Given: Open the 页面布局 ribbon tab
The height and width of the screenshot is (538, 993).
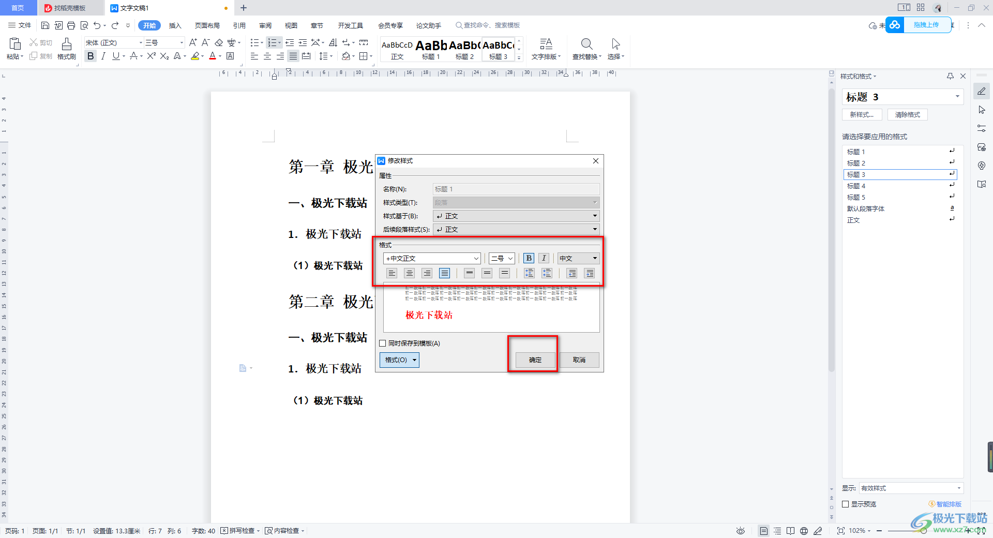Looking at the screenshot, I should click(207, 25).
